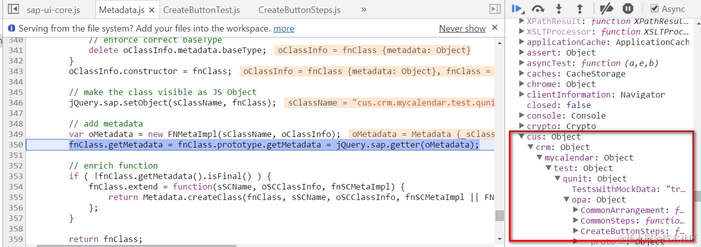Expand the asyncTest function entry
Screen dimensions: 701x247
[x=521, y=63]
